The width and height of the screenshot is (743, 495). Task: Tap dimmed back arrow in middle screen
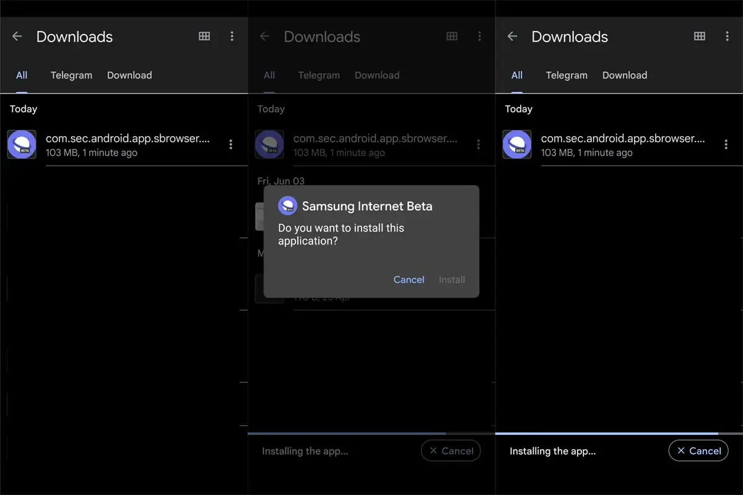265,37
